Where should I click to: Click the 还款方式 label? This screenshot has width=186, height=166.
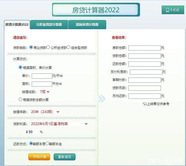click(20, 144)
